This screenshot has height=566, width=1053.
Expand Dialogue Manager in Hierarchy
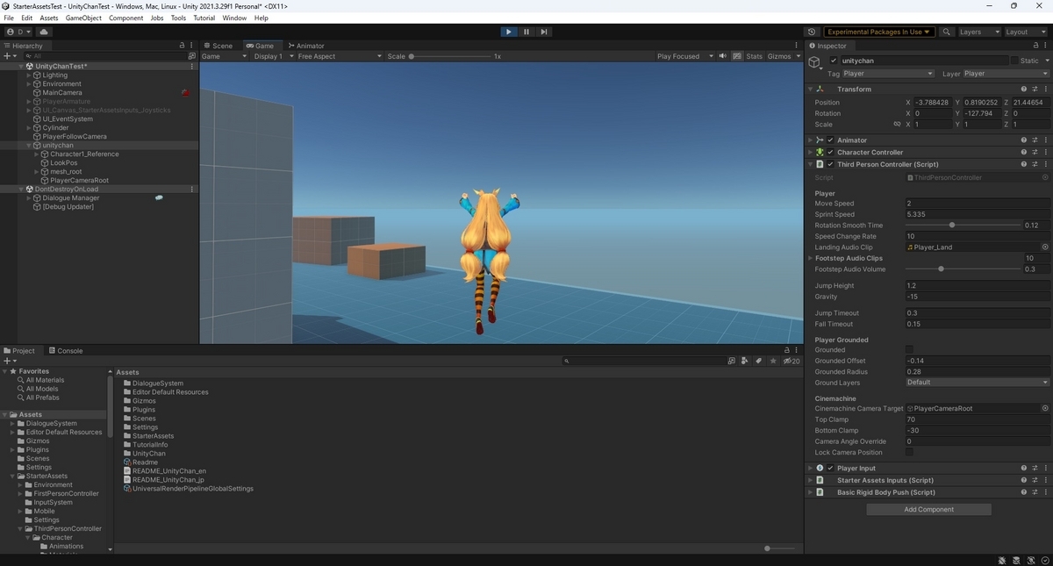[29, 198]
